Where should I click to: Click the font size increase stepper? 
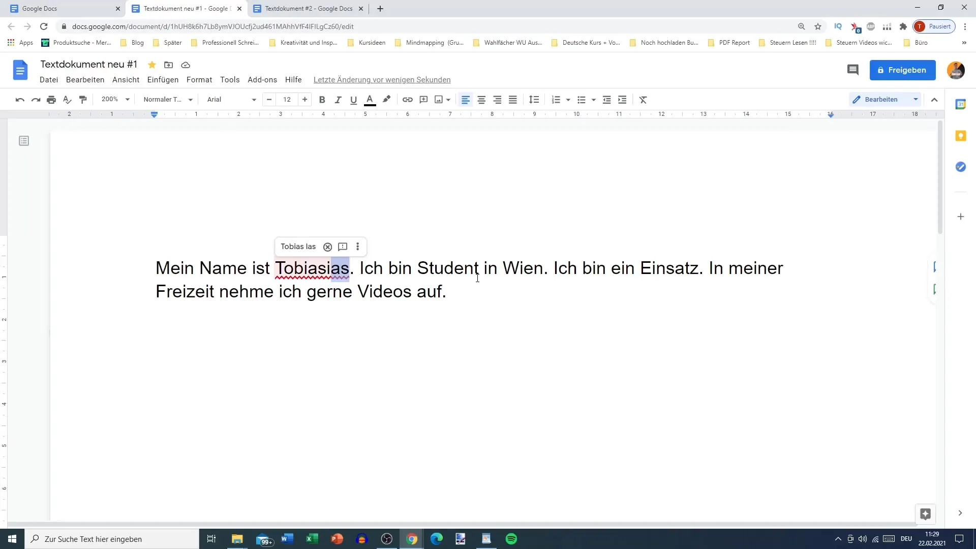click(304, 99)
